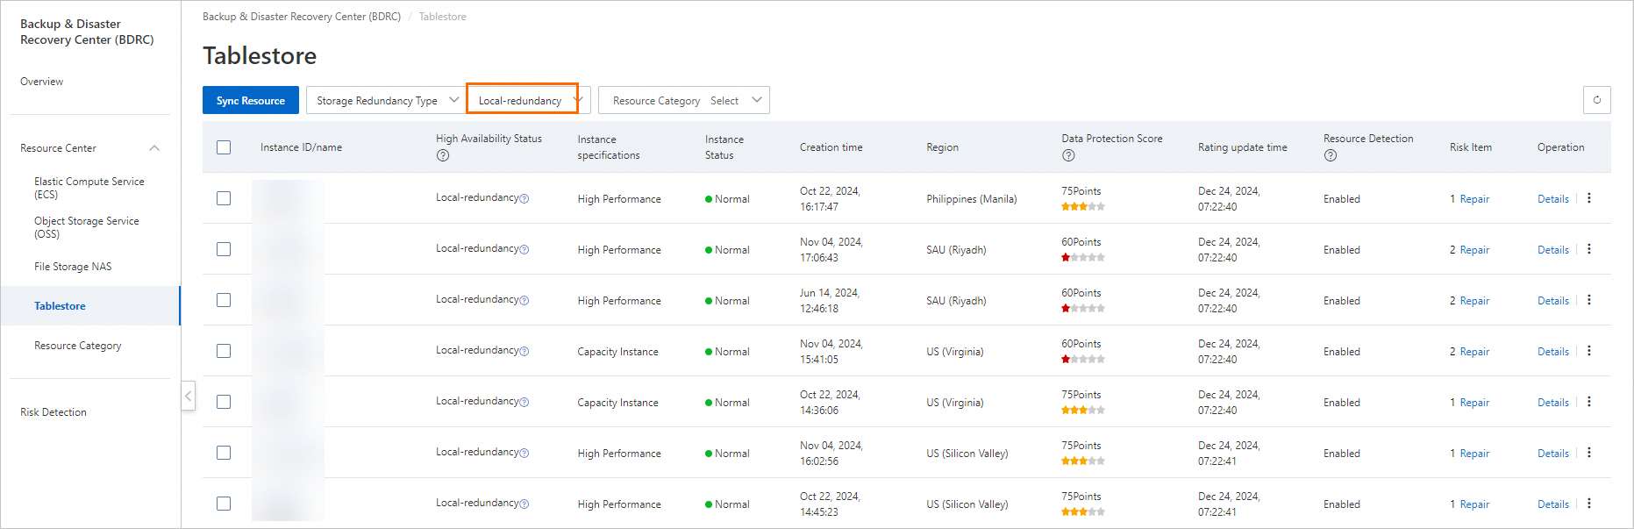Screen dimensions: 1634x529
Task: Go to Overview in the sidebar
Action: click(42, 82)
